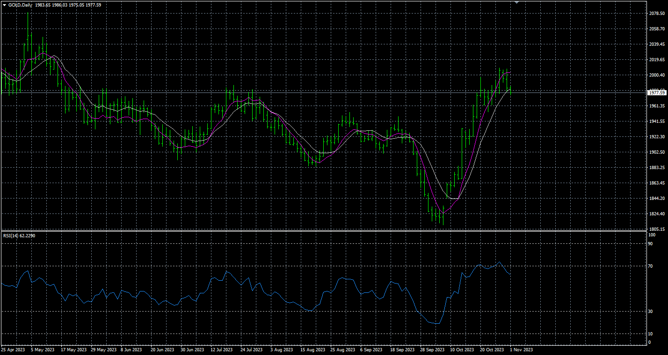
Task: Click the 8 Jun 2023 date label
Action: pos(131,349)
